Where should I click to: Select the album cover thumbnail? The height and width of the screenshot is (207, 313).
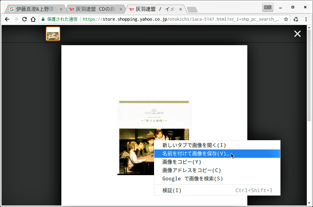pos(53,34)
